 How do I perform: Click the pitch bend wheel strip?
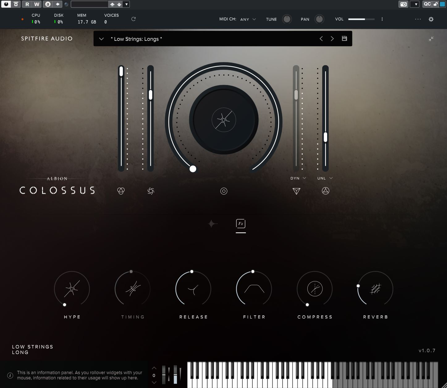click(x=164, y=374)
